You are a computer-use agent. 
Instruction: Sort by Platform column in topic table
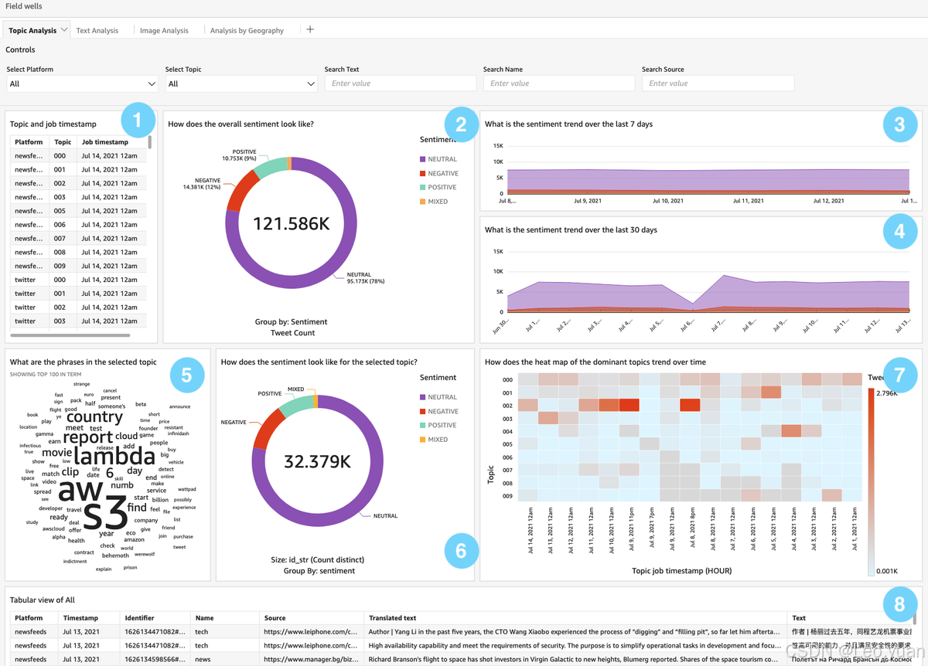coord(29,142)
